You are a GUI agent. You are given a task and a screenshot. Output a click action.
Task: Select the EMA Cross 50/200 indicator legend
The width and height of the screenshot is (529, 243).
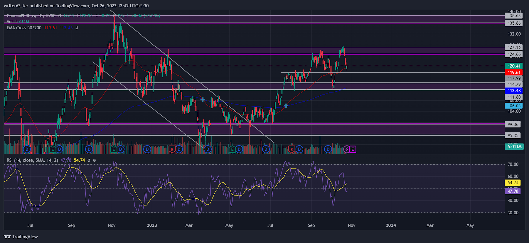pyautogui.click(x=24, y=28)
